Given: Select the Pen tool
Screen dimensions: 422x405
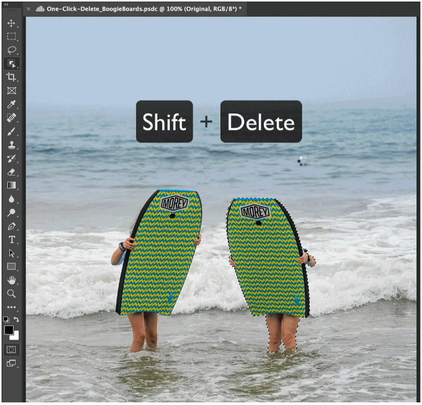Looking at the screenshot, I should tap(11, 226).
